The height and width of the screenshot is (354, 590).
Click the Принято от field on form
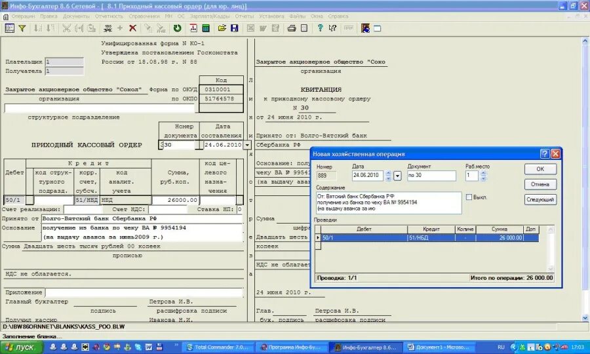[142, 218]
